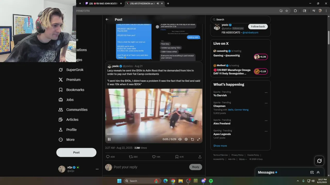Bookmark this page with star icon
Screen dimensions: 330x185
click(287, 11)
